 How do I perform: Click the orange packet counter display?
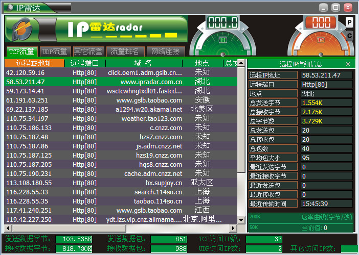pos(321,22)
